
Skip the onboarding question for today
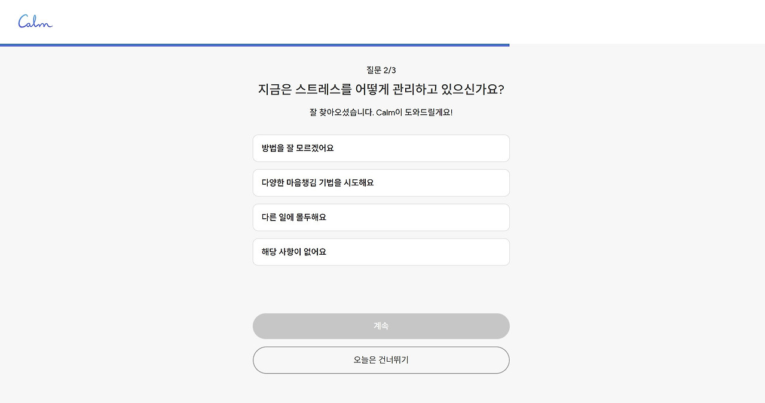[381, 360]
